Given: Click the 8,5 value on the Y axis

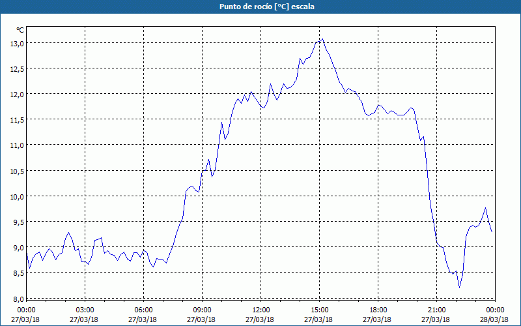Looking at the screenshot, I should pos(18,273).
